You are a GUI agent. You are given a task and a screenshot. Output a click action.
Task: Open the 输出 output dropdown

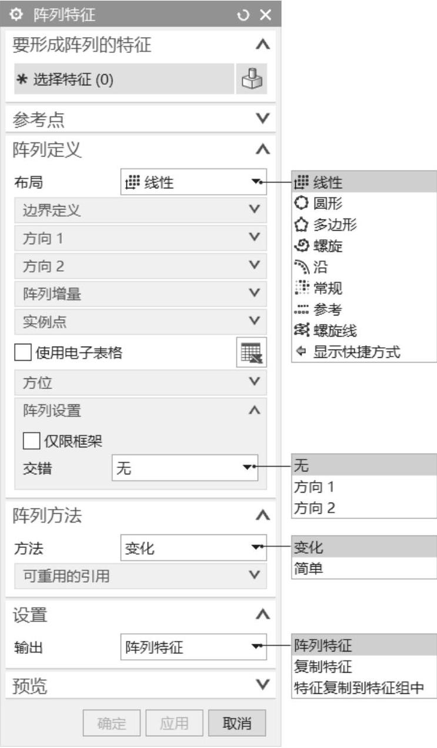pos(193,647)
